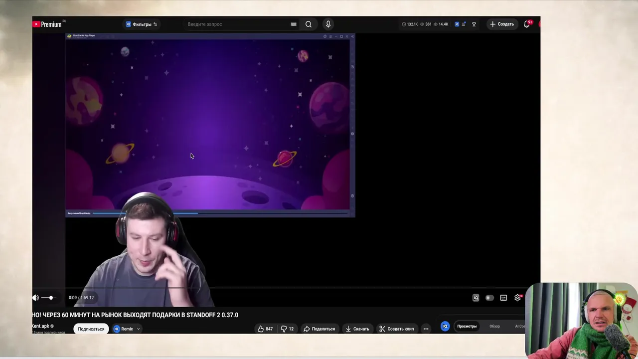The height and width of the screenshot is (359, 638).
Task: Open the YouTube Premium home logo
Action: coord(48,24)
